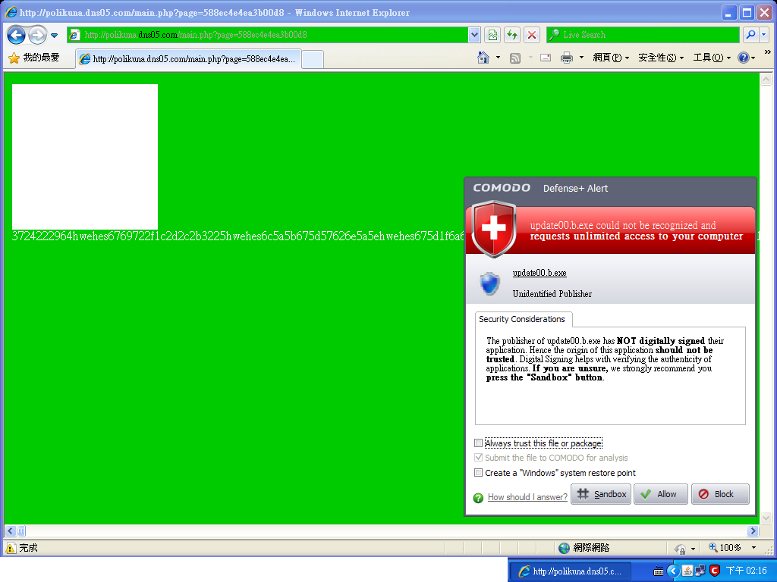Click the COMODO red shield icon
777x582 pixels.
493,229
